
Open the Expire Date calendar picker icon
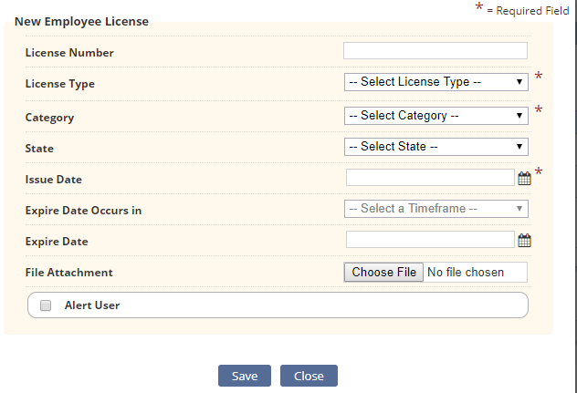(x=524, y=241)
